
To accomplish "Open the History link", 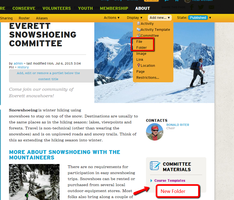I will tap(23, 67).
